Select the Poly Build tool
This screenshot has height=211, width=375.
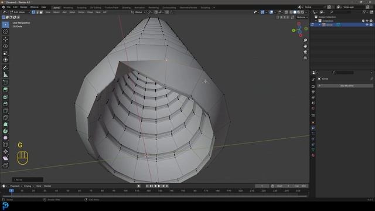pyautogui.click(x=5, y=124)
